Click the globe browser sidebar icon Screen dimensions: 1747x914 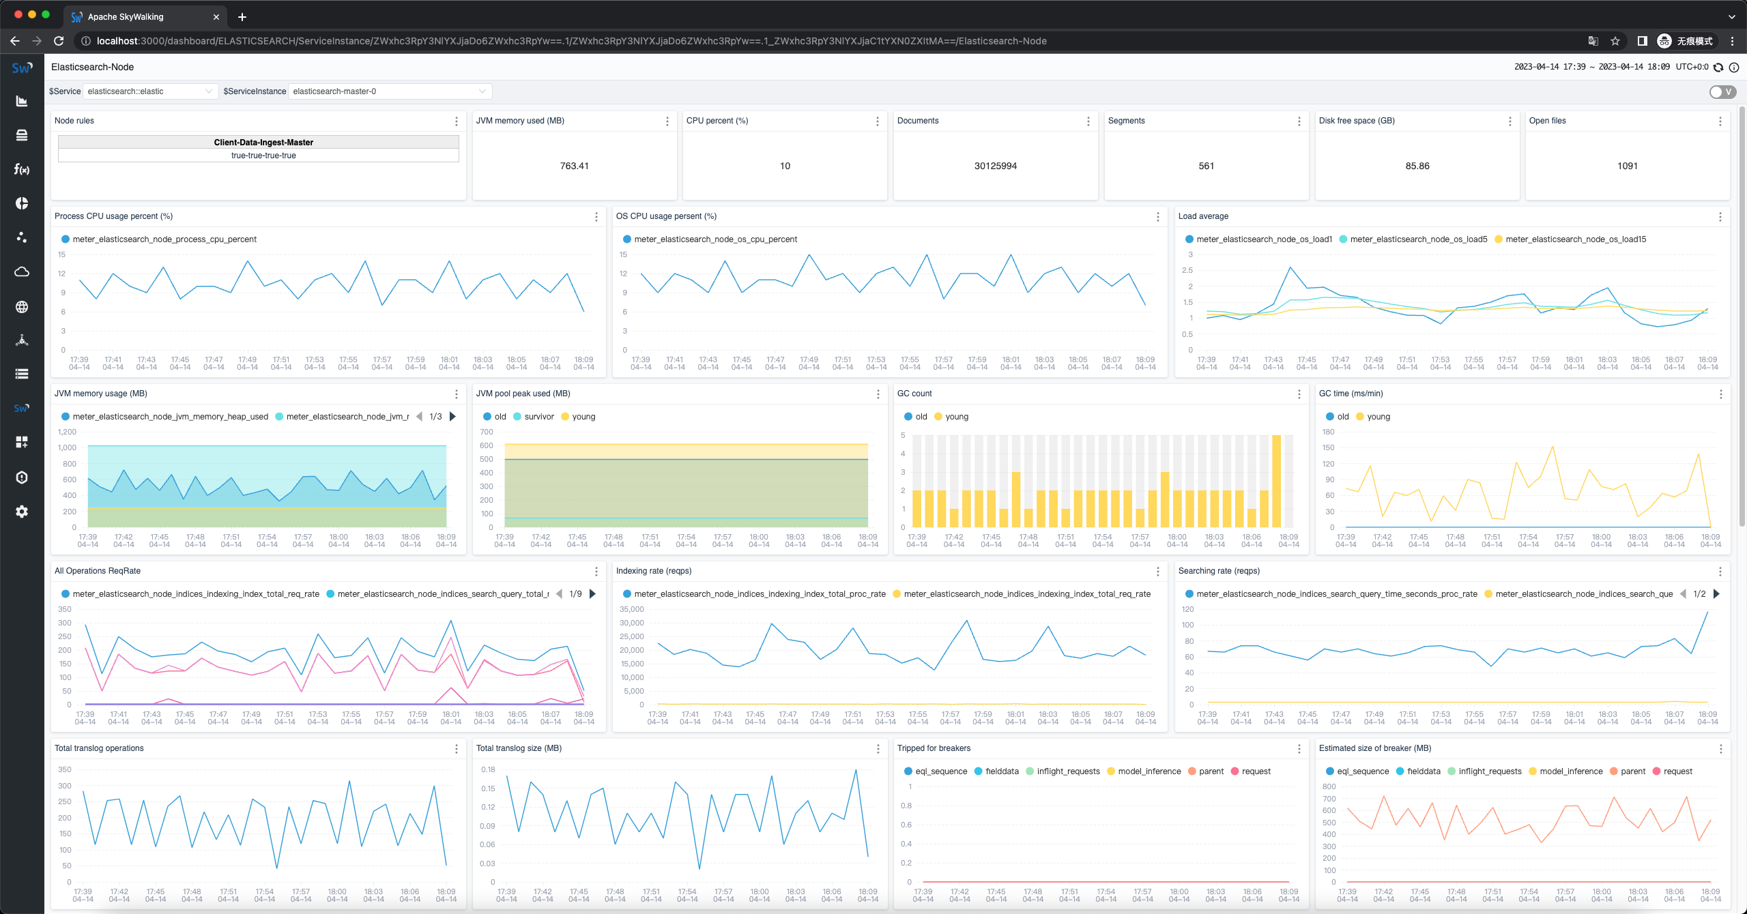click(22, 306)
